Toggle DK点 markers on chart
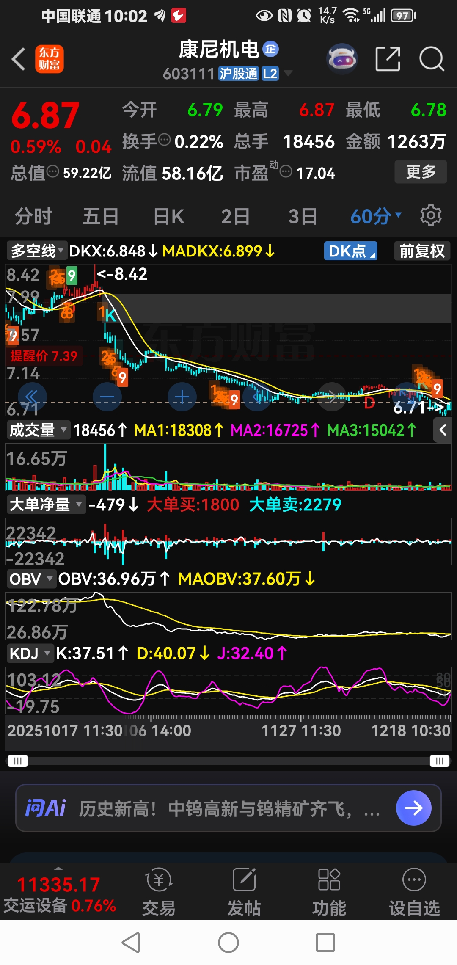 [351, 251]
